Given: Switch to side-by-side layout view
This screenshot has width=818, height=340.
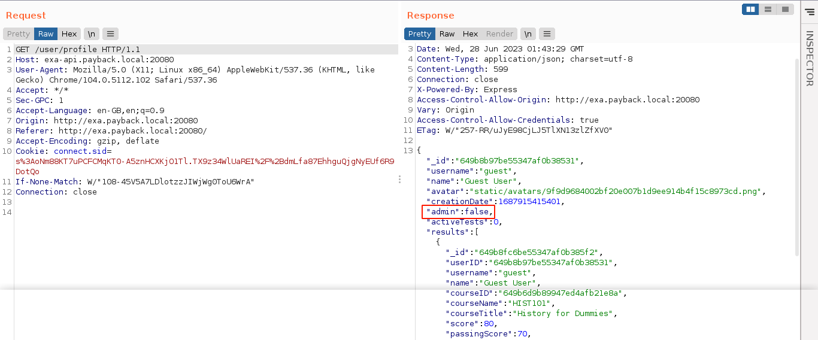Looking at the screenshot, I should [750, 9].
